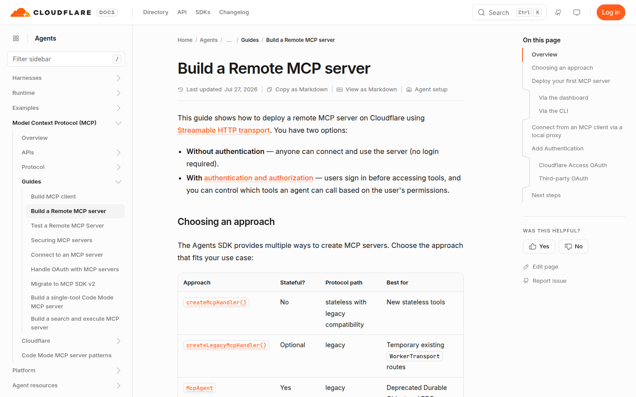Open the createMcpHandler() code link

pyautogui.click(x=216, y=303)
